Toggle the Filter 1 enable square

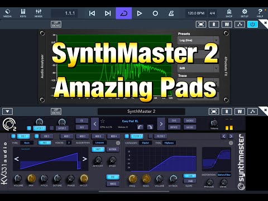click(x=127, y=136)
